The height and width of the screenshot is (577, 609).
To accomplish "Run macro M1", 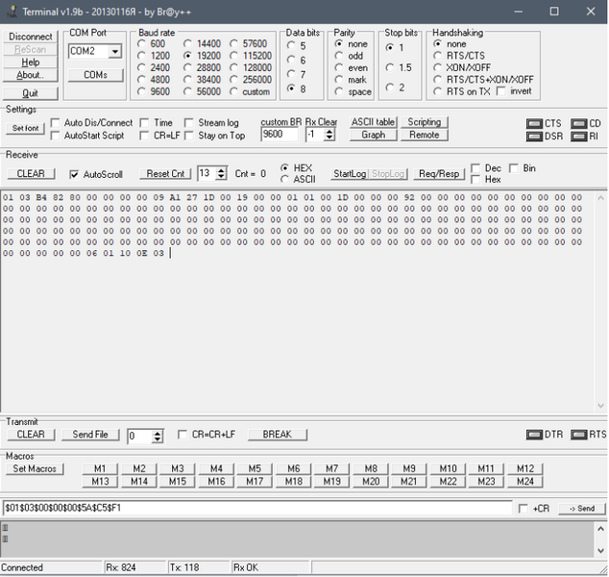I will (x=100, y=469).
